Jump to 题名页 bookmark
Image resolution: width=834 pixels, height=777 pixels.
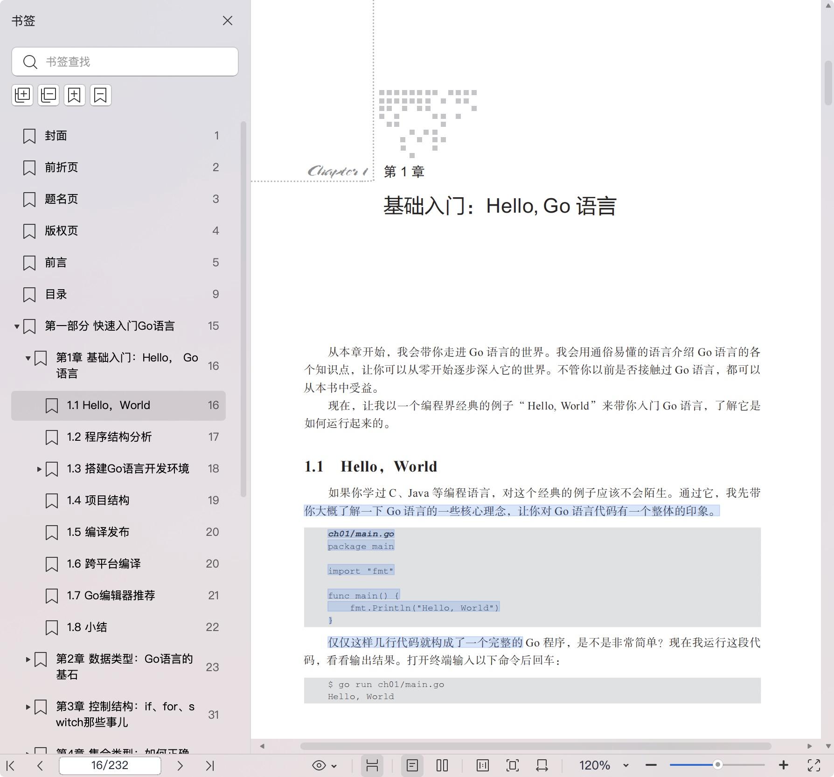[118, 199]
